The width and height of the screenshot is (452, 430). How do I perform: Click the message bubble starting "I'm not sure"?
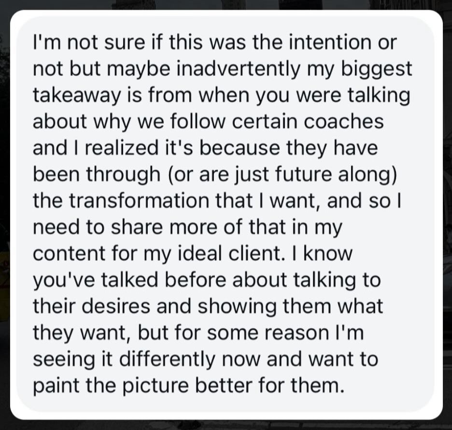[x=226, y=215]
